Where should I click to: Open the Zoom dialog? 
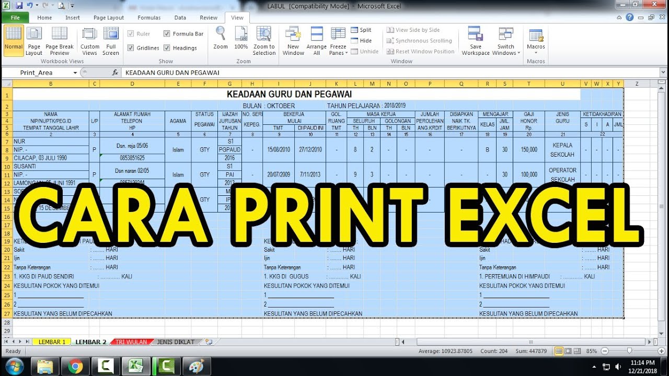pyautogui.click(x=221, y=38)
